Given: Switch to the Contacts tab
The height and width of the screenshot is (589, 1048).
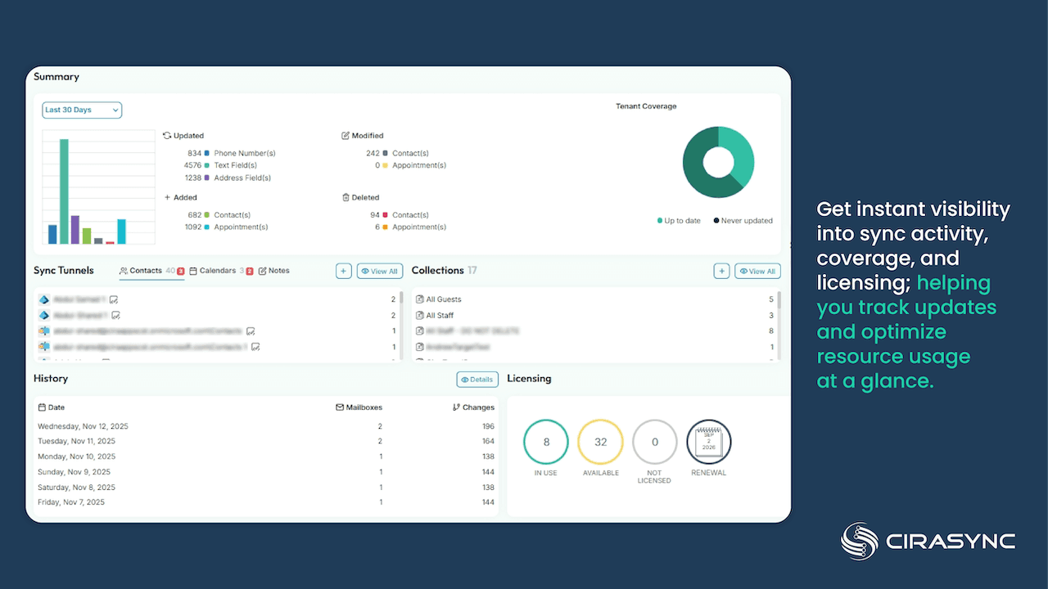Looking at the screenshot, I should [x=151, y=271].
